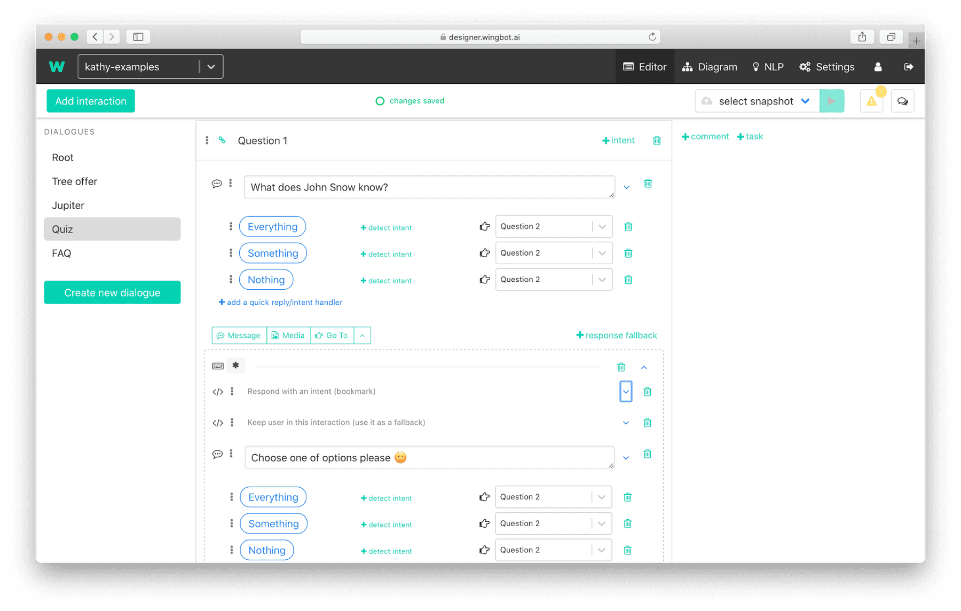
Task: Open the user profile icon
Action: (878, 66)
